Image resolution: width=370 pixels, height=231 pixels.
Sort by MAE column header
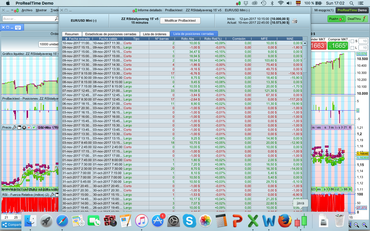pyautogui.click(x=290, y=39)
